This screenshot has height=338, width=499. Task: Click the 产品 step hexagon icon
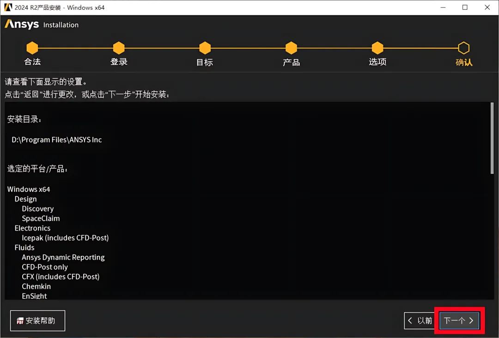pos(291,48)
